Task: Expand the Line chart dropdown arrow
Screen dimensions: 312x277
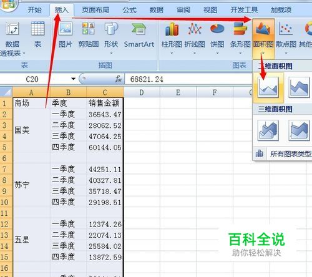Action: click(x=195, y=53)
